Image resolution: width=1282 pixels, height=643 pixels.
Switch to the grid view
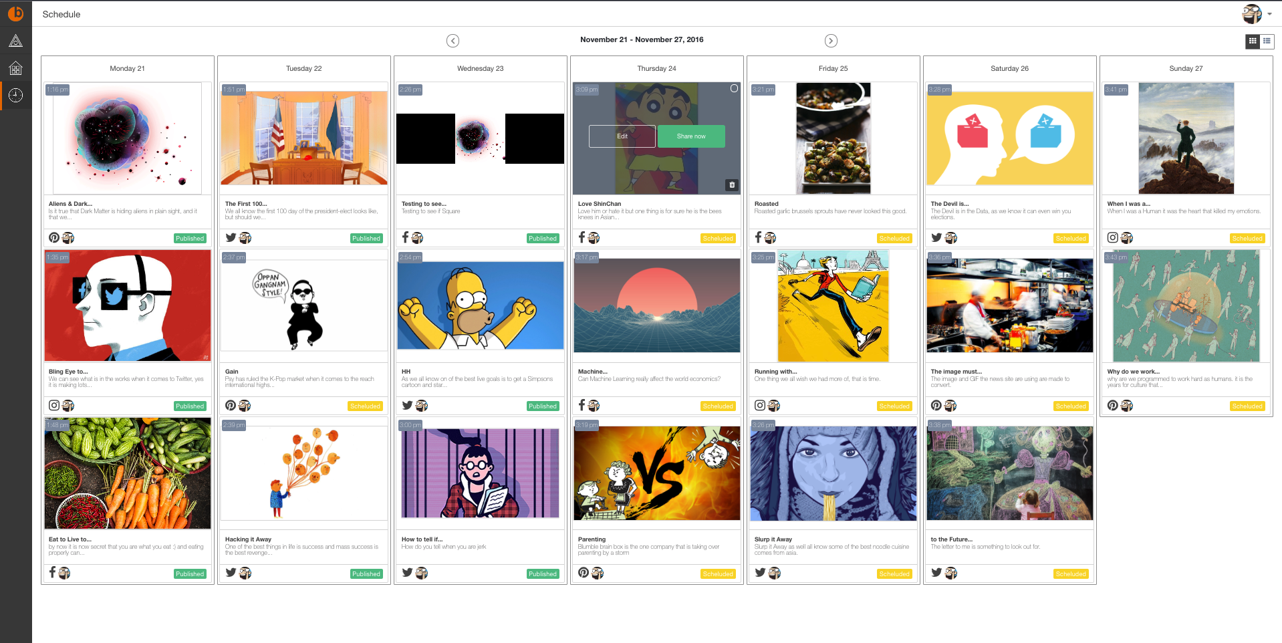pos(1253,41)
